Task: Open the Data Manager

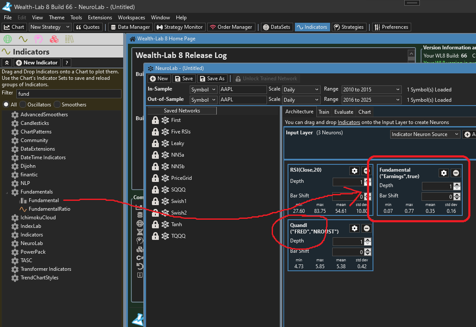Action: click(x=130, y=27)
